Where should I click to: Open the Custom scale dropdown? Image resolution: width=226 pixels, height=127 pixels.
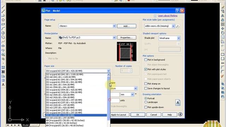[136, 89]
